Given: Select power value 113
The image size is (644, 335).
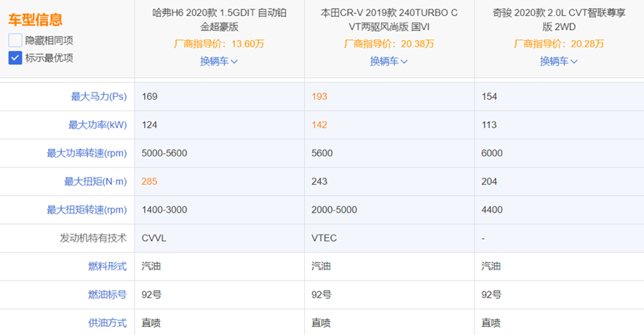Looking at the screenshot, I should [x=489, y=125].
